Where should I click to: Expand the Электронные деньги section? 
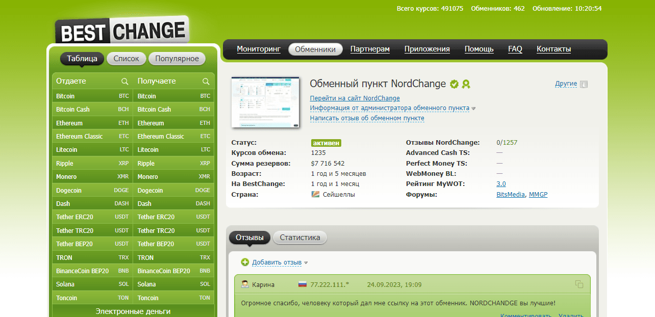[x=133, y=311]
